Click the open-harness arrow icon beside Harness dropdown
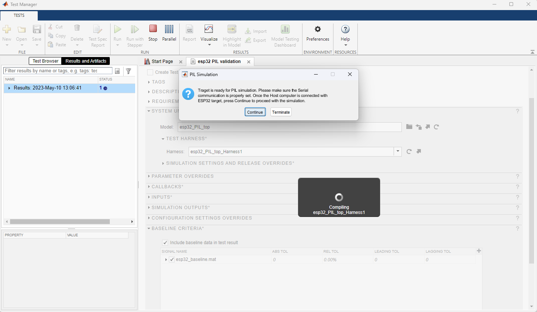The image size is (537, 312). (419, 151)
